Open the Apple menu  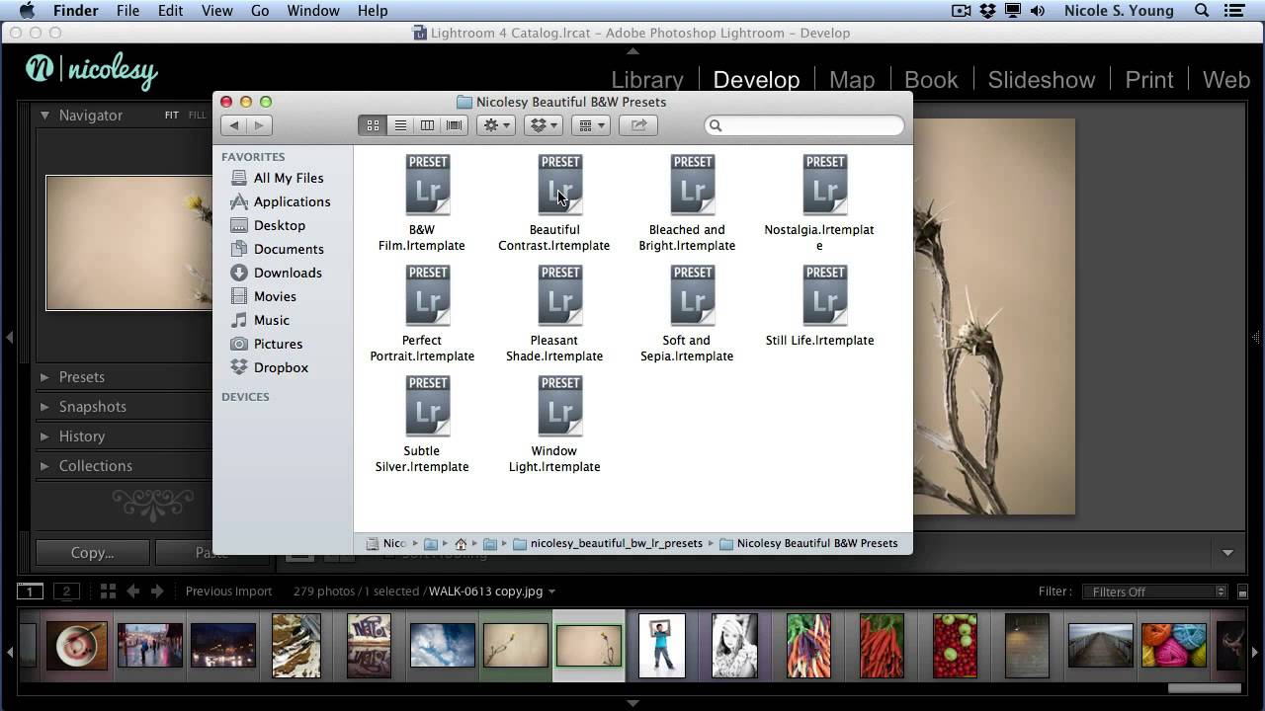(27, 11)
